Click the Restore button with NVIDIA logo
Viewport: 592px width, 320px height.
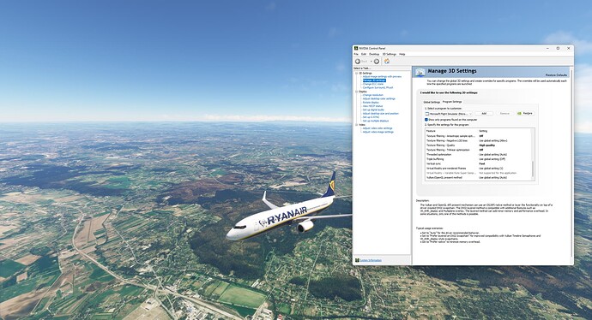[525, 113]
